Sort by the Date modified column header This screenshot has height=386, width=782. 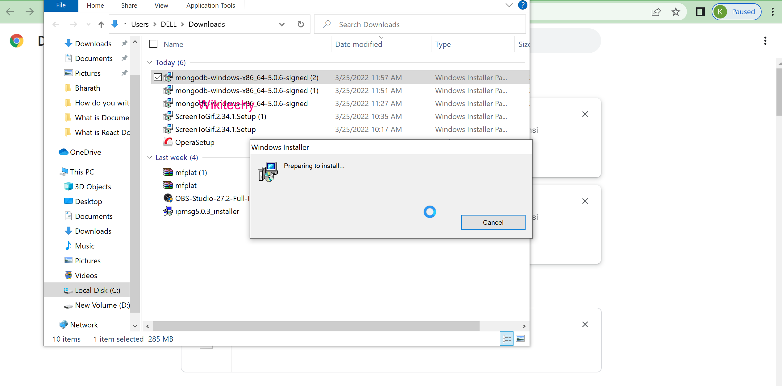[x=359, y=44]
